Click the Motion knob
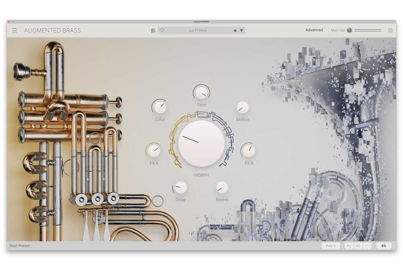The image size is (403, 268). click(x=243, y=108)
